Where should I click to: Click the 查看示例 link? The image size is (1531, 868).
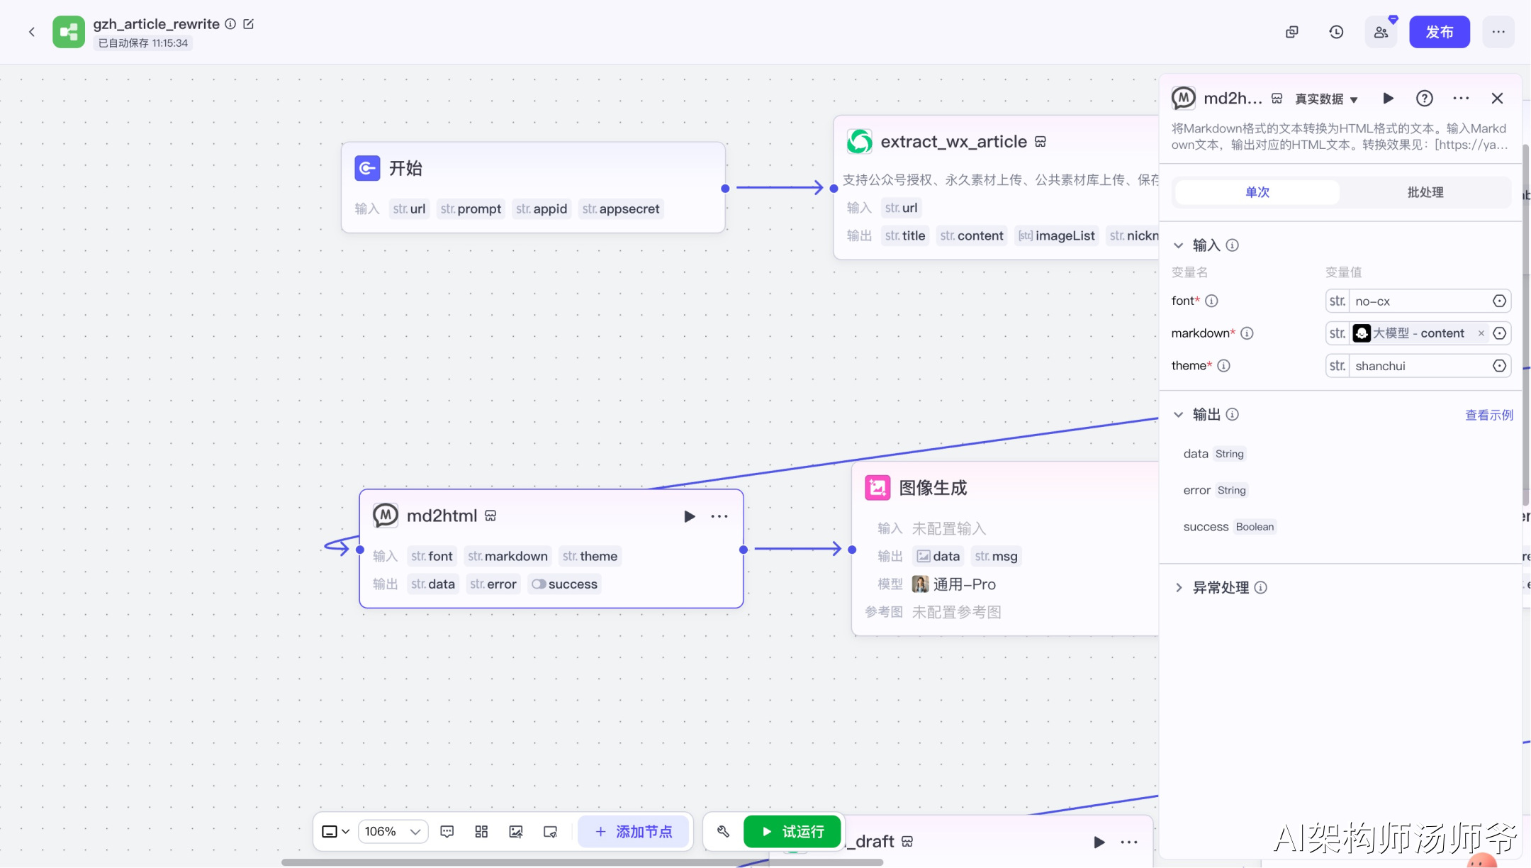tap(1488, 415)
